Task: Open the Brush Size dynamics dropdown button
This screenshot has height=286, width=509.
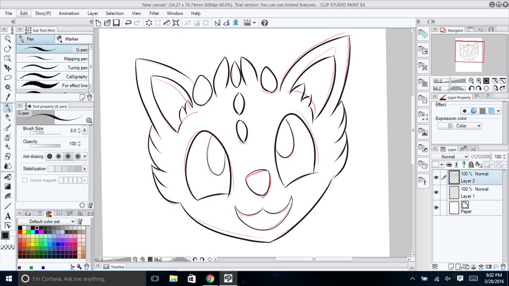Action: point(84,131)
